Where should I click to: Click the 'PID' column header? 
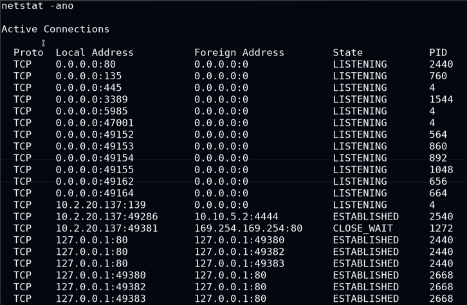[x=438, y=52]
